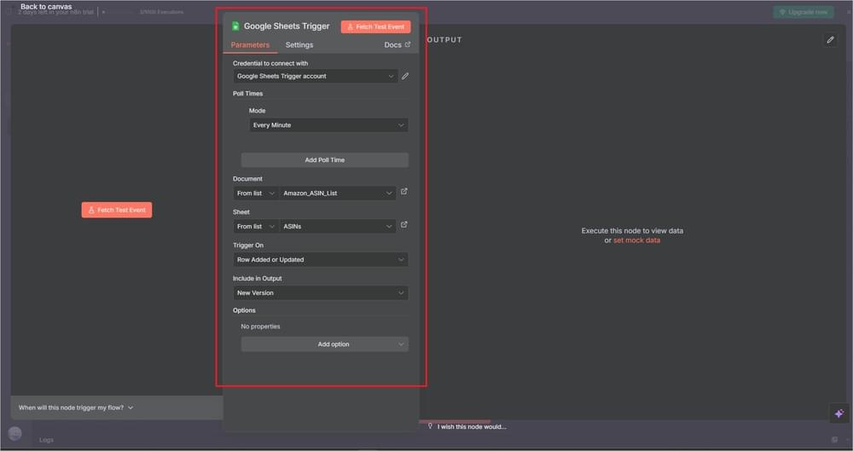Screen dimensions: 853x451
Task: Click the Add Poll Time button
Action: [x=324, y=160]
